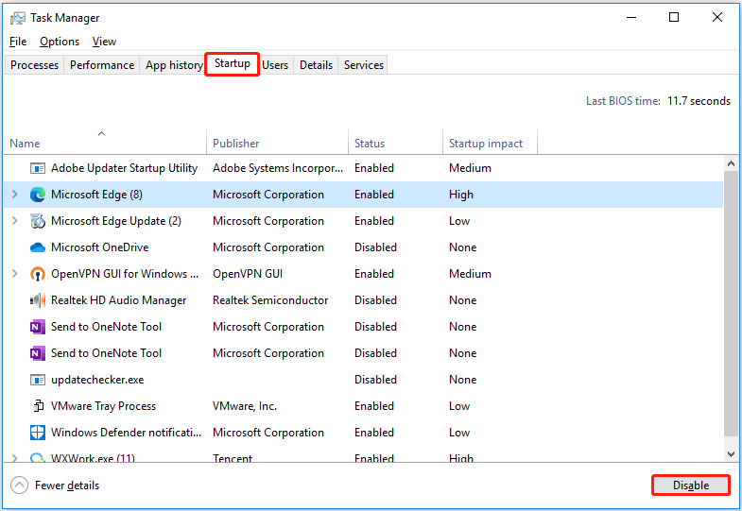The height and width of the screenshot is (511, 742).
Task: Expand the Microsoft Edge Update (2) group
Action: click(14, 221)
